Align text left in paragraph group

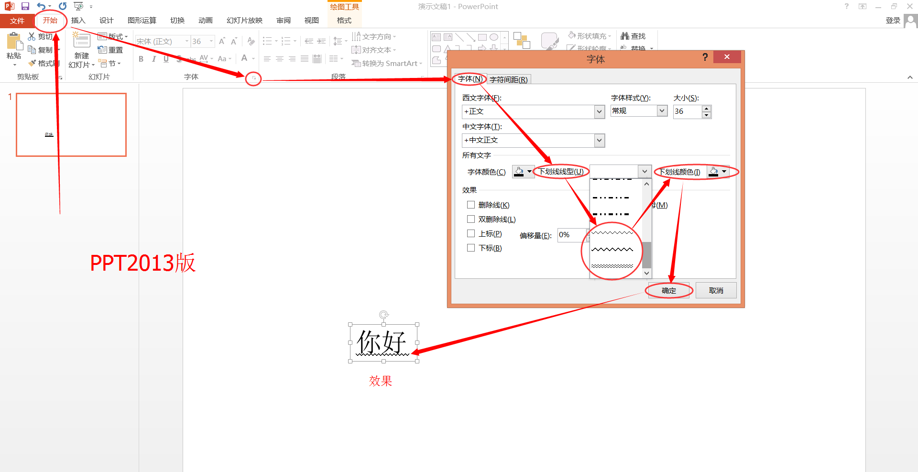tap(267, 59)
